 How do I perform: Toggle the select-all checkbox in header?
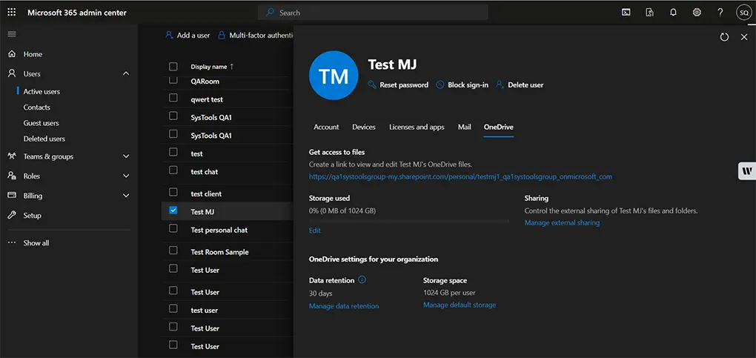click(x=173, y=67)
